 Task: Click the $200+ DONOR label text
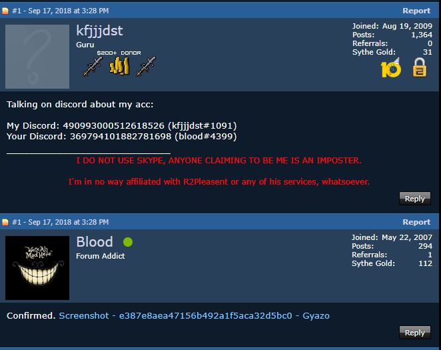point(119,53)
